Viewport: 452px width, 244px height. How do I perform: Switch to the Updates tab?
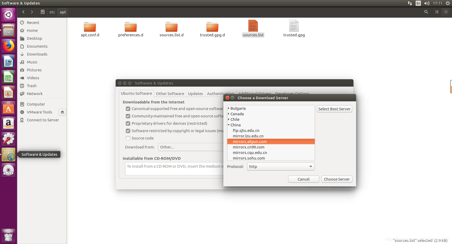tap(195, 94)
